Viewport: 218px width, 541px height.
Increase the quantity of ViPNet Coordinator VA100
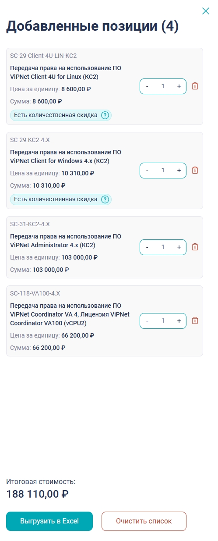pyautogui.click(x=179, y=321)
